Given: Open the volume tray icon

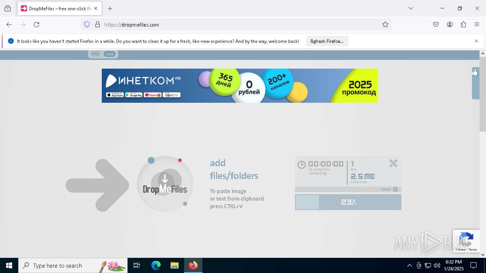Looking at the screenshot, I should (x=437, y=265).
